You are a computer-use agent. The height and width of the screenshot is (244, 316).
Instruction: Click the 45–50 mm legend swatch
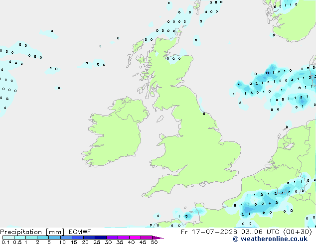147,238
